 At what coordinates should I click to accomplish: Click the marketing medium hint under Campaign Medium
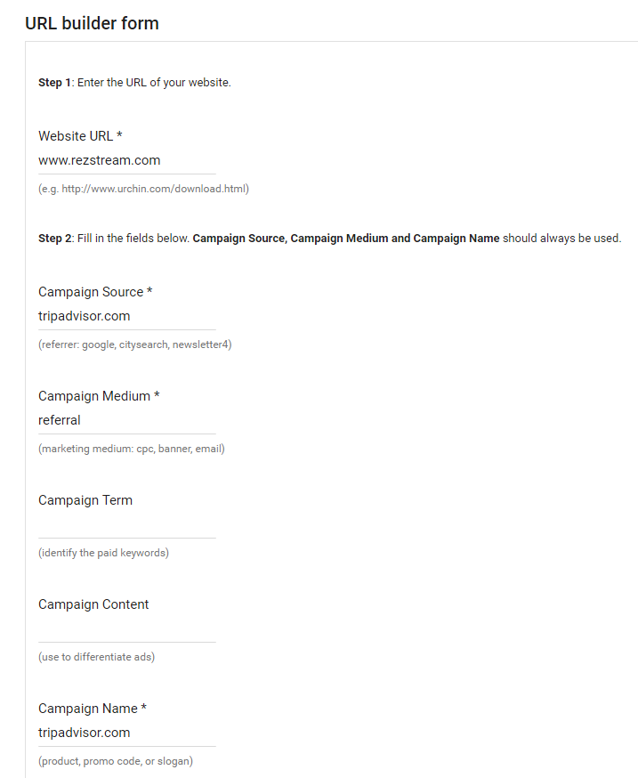pos(131,449)
